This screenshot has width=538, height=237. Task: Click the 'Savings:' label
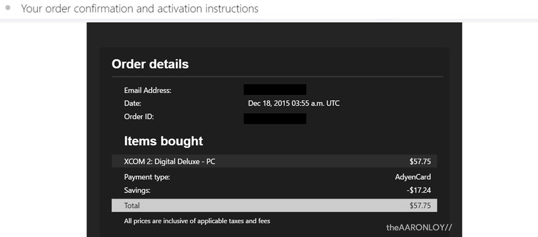137,191
